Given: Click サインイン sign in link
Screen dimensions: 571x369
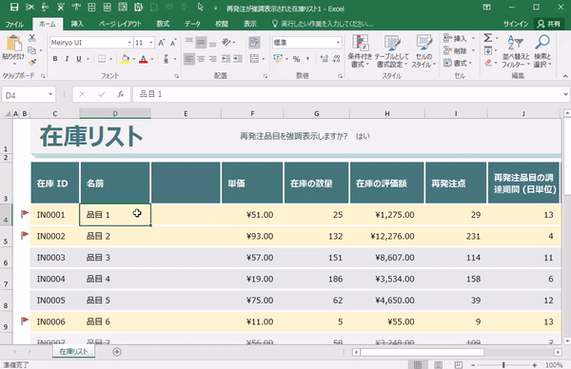Looking at the screenshot, I should (516, 24).
